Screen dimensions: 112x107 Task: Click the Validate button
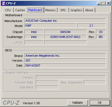[78, 103]
